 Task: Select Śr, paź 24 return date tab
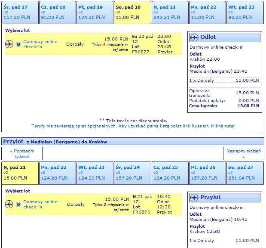tap(132, 173)
